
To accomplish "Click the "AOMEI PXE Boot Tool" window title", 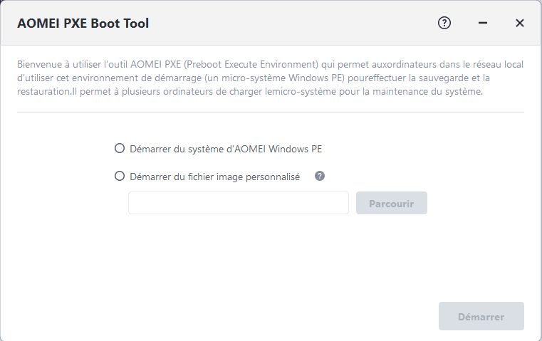I will (83, 23).
